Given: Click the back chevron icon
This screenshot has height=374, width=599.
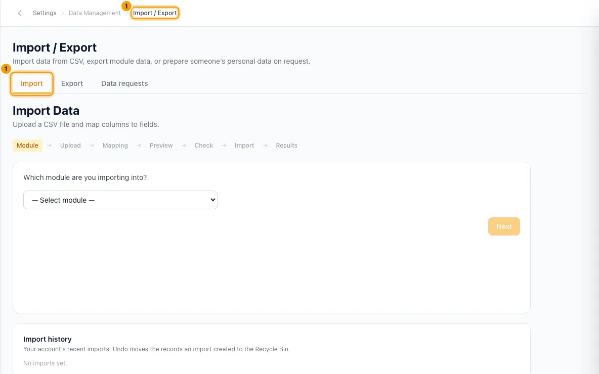Looking at the screenshot, I should coord(20,13).
